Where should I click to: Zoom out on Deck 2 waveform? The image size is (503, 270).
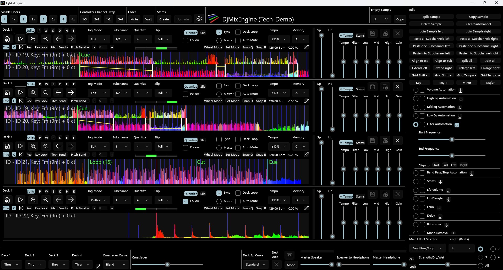pos(45,92)
